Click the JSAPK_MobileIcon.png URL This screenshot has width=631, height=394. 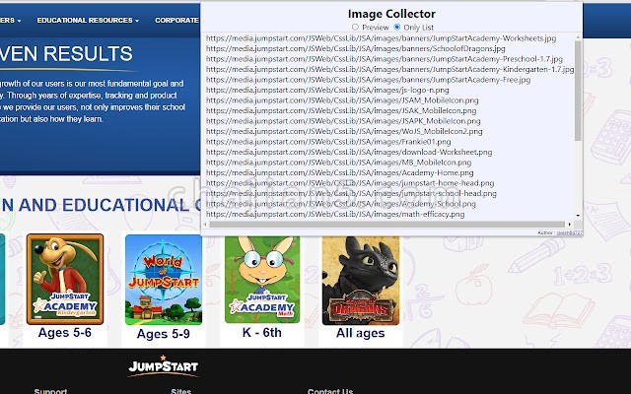(x=343, y=121)
